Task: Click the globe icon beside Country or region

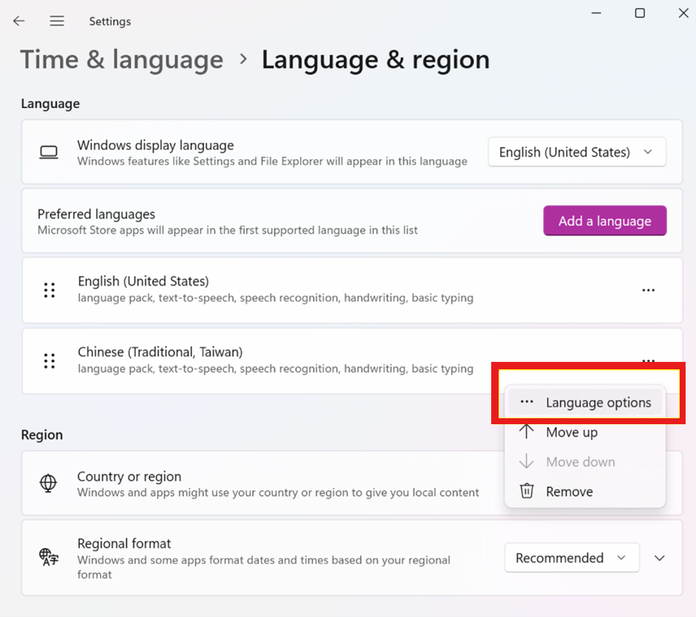Action: 48,483
